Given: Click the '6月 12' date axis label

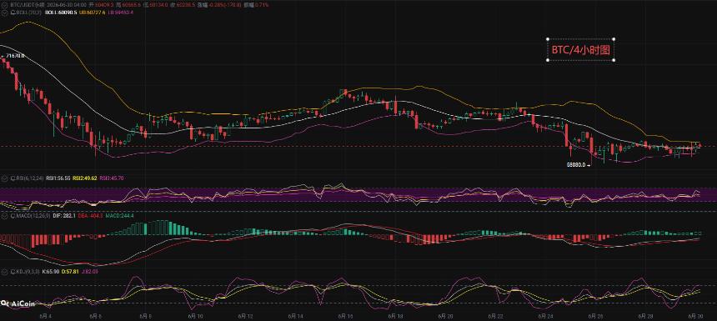Looking at the screenshot, I should click(246, 316).
